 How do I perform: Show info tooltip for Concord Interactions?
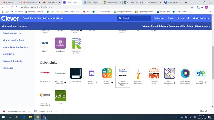pyautogui.click(x=50, y=105)
